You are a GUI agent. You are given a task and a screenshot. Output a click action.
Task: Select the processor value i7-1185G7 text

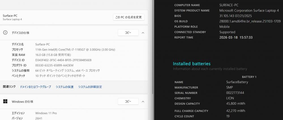(x=75, y=49)
